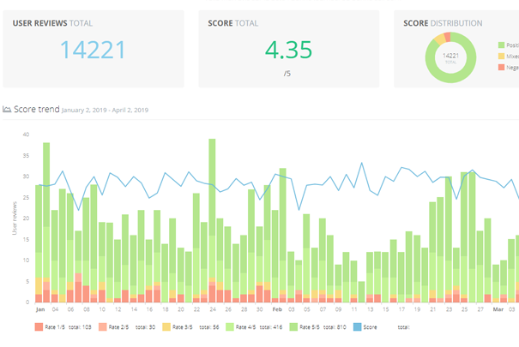Click the 14221 total inside the donut
519x347 pixels.
tap(451, 56)
